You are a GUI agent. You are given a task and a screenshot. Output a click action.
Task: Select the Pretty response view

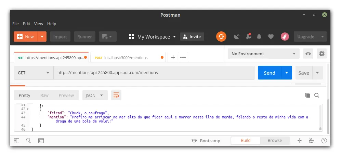[24, 95]
